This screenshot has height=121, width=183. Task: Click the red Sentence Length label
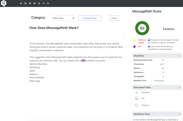coord(142,41)
